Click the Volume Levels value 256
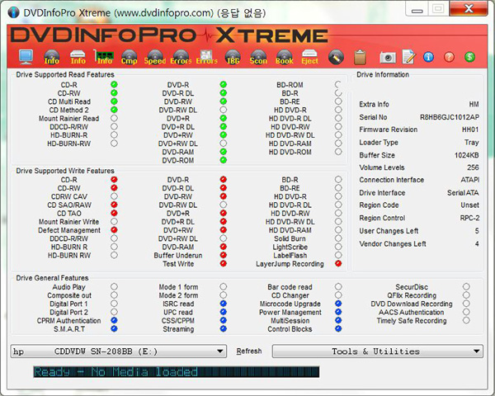Image resolution: width=495 pixels, height=396 pixels. [x=473, y=167]
